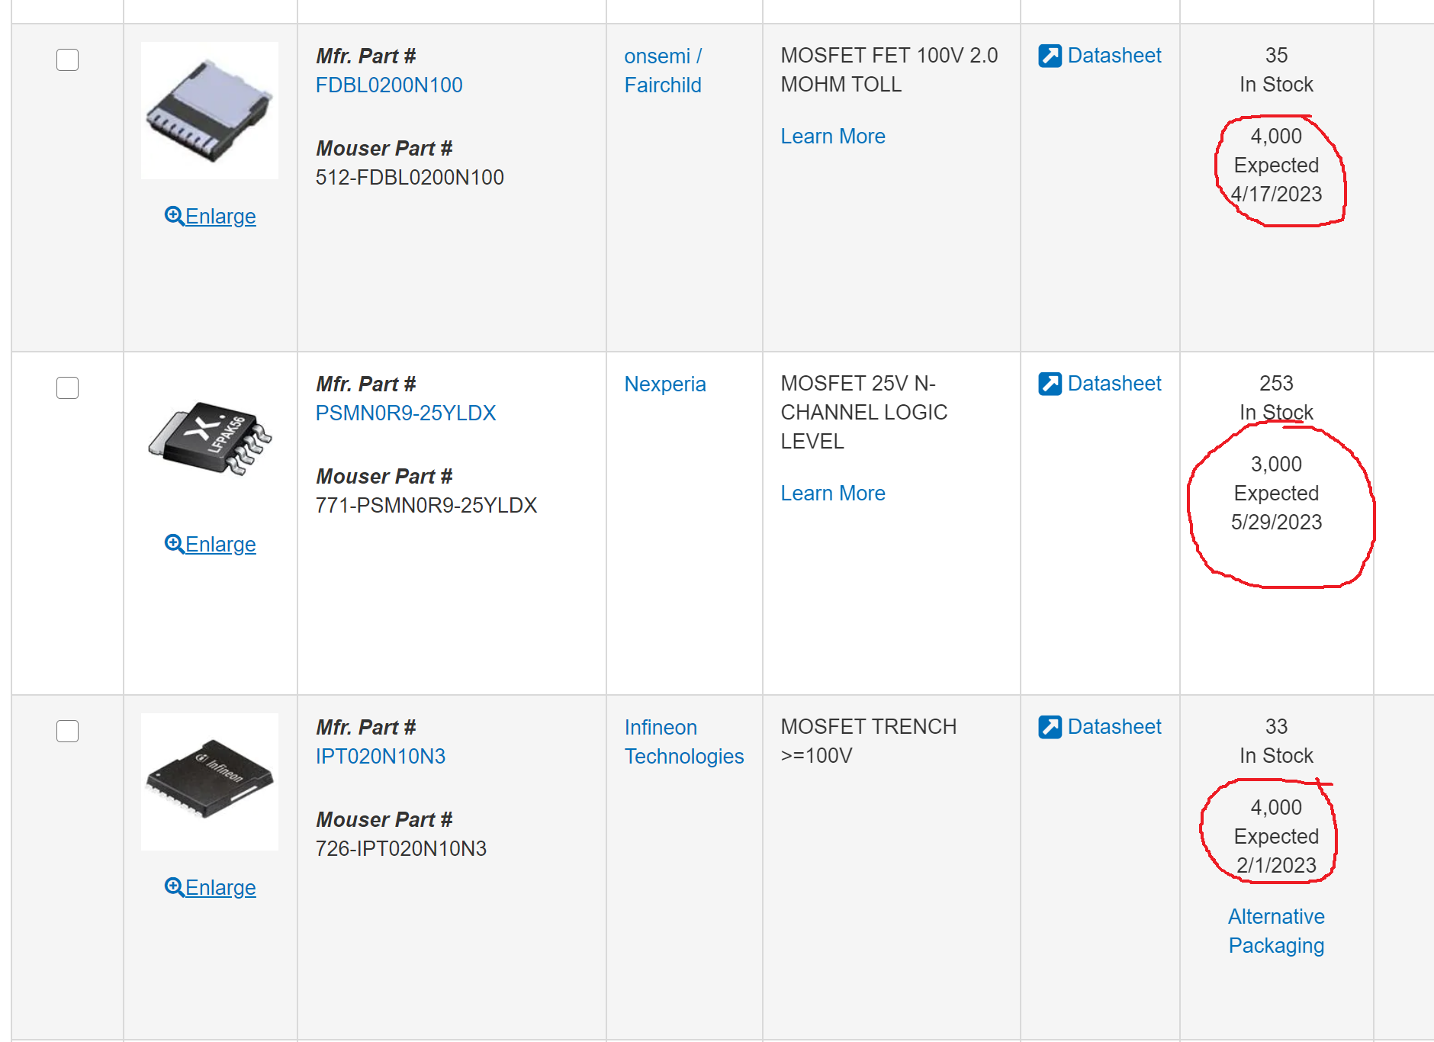This screenshot has height=1042, width=1434.
Task: Select the checkbox for FDBL0200N100 row
Action: [68, 59]
